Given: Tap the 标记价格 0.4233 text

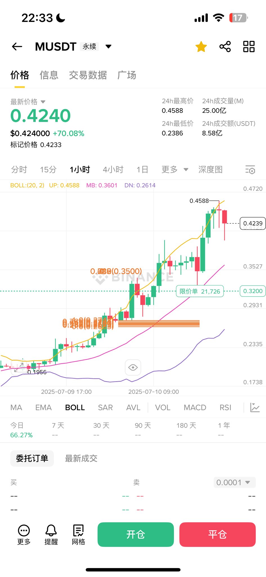Looking at the screenshot, I should (x=36, y=145).
